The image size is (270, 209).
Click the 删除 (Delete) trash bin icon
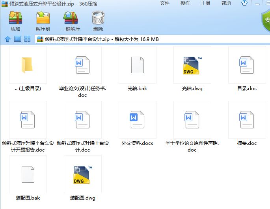(98, 18)
